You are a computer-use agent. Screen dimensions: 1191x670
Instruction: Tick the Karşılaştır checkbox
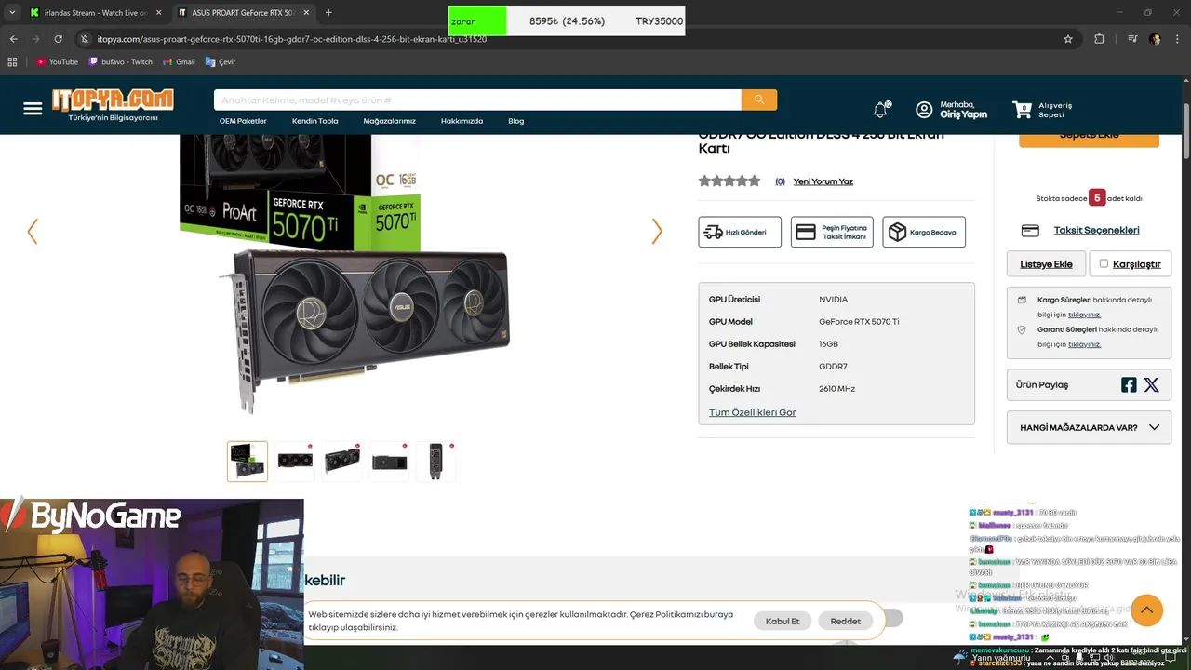click(x=1104, y=263)
